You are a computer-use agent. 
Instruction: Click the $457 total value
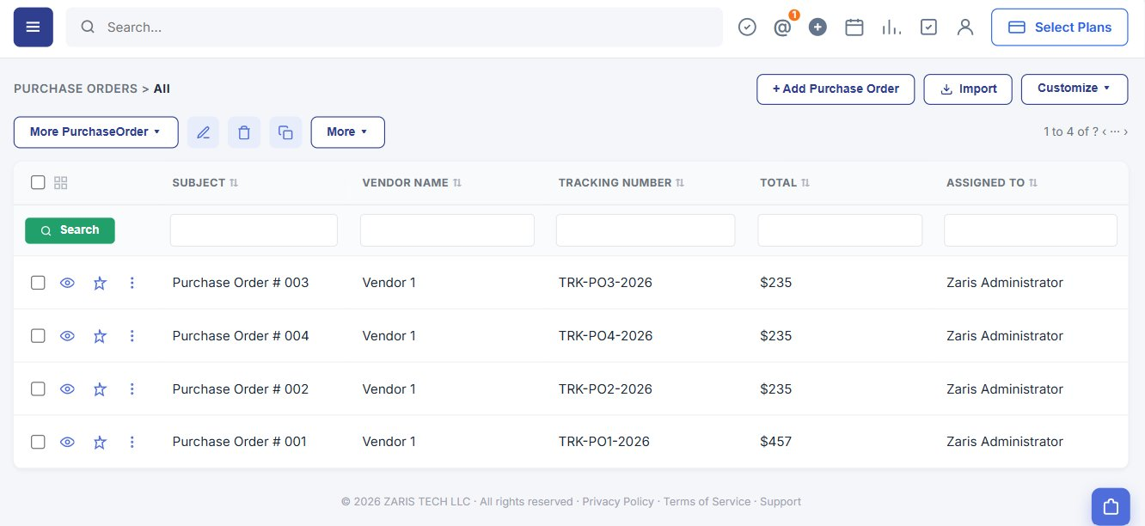click(x=775, y=442)
